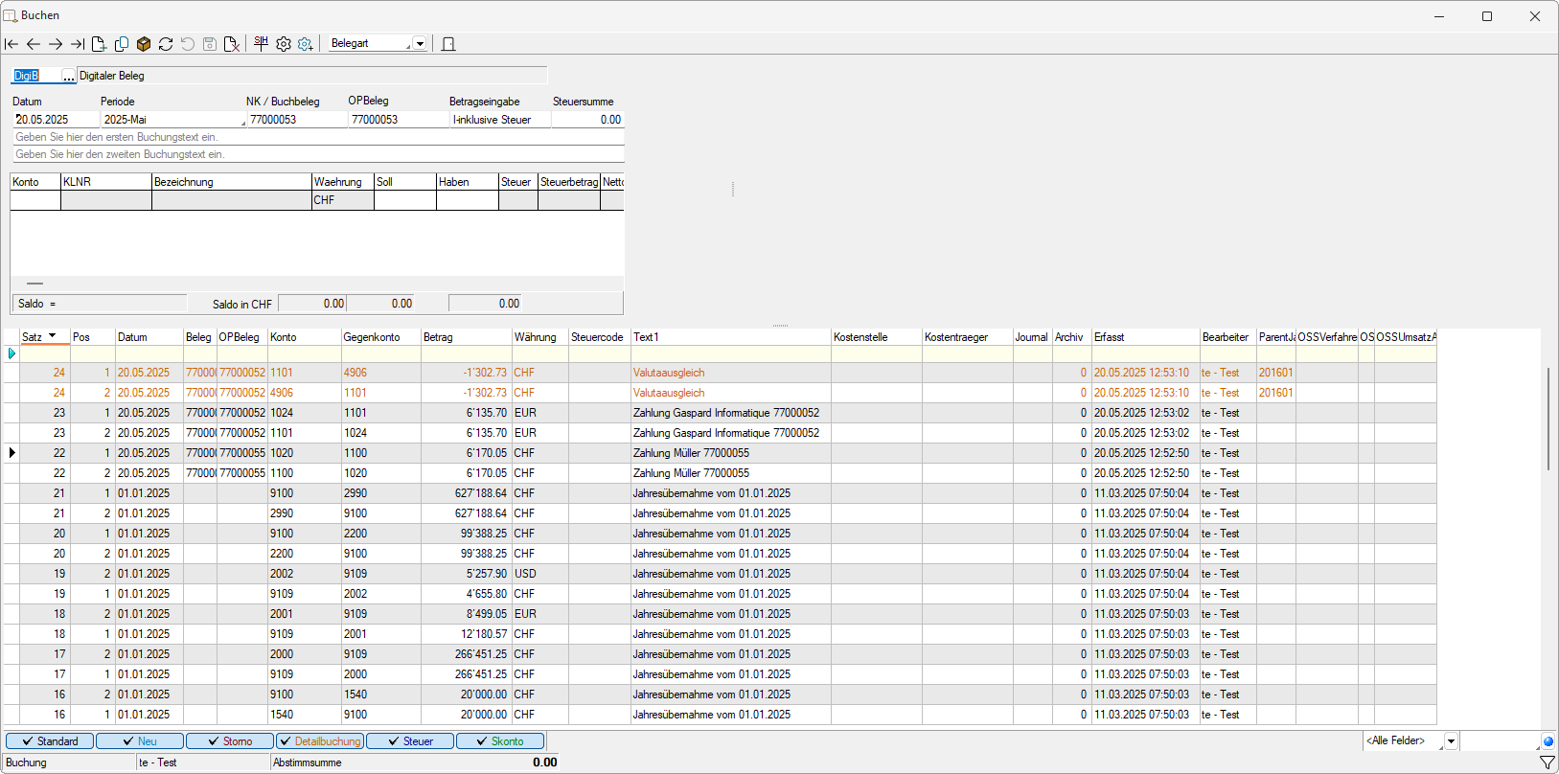Click the delete record icon
The image size is (1559, 774).
pos(232,44)
